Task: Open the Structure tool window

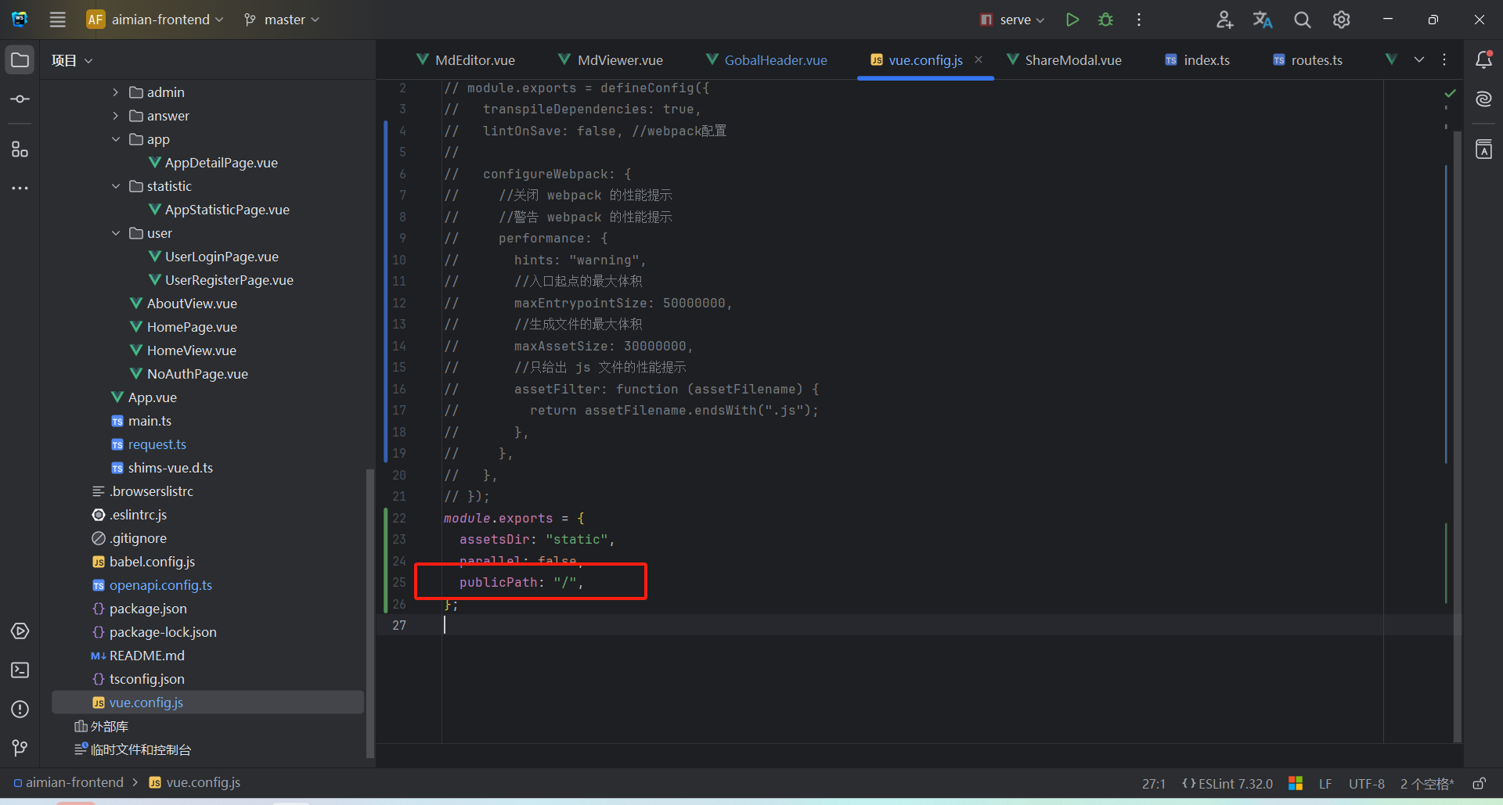Action: (20, 149)
